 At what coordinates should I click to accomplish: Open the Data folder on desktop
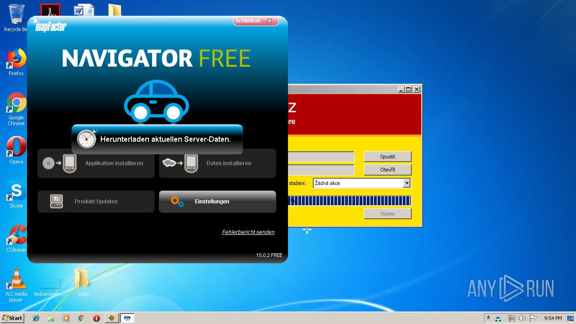(x=83, y=283)
